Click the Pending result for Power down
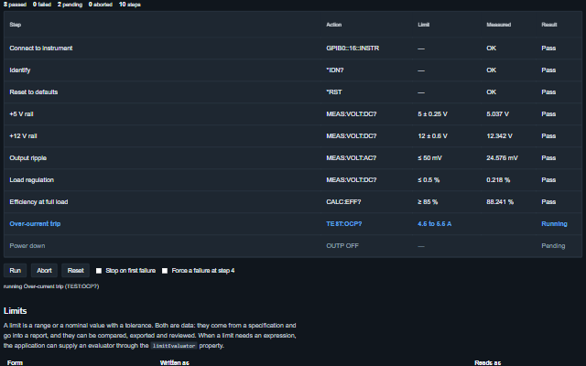 [x=553, y=246]
